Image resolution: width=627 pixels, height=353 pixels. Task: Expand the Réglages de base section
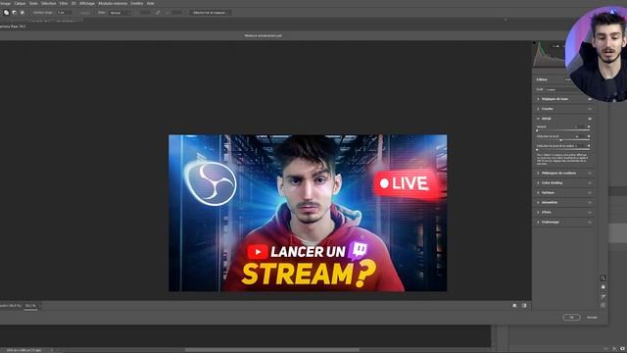[x=538, y=99]
